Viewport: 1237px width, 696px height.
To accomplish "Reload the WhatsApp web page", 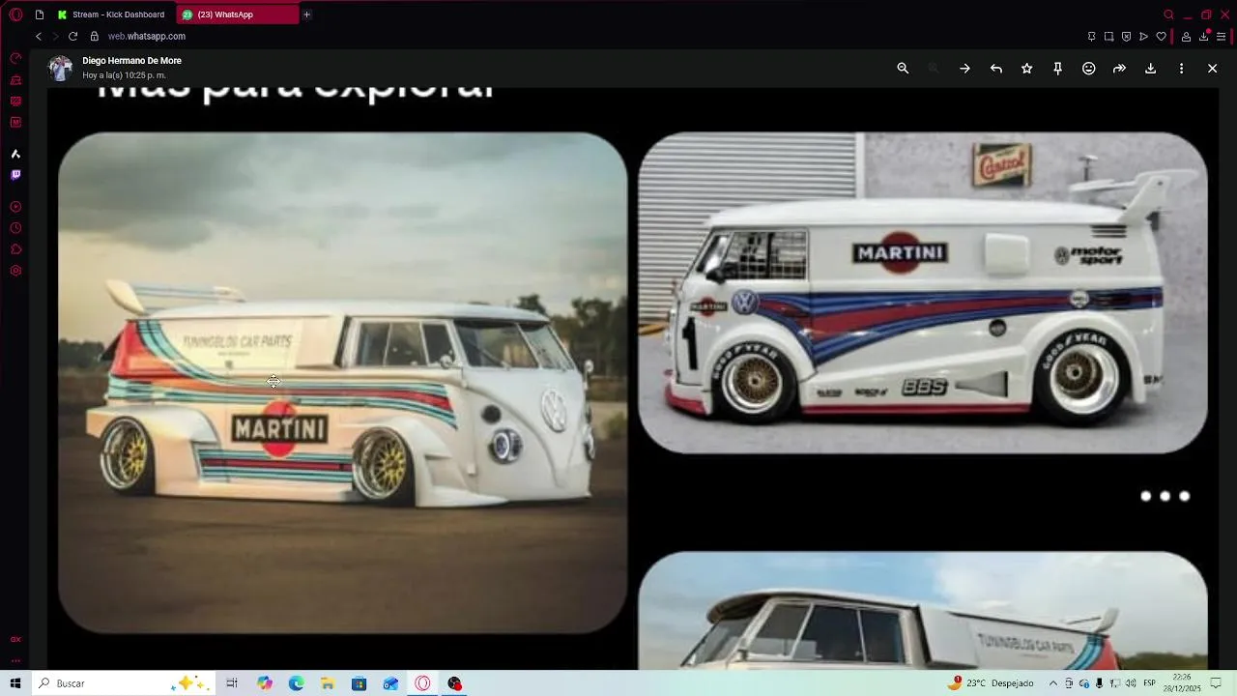I will 72,36.
